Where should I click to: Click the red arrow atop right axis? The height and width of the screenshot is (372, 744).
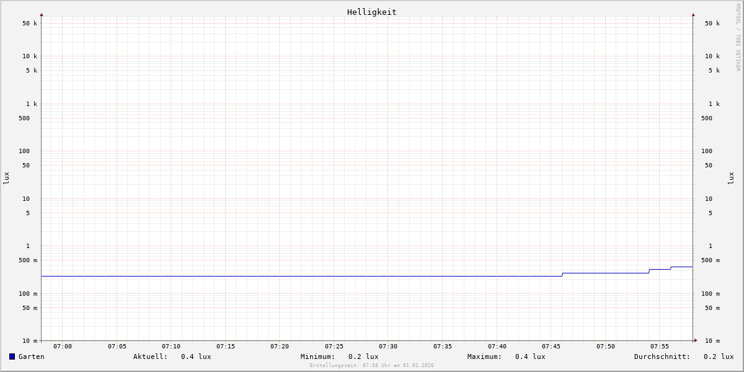(x=693, y=14)
